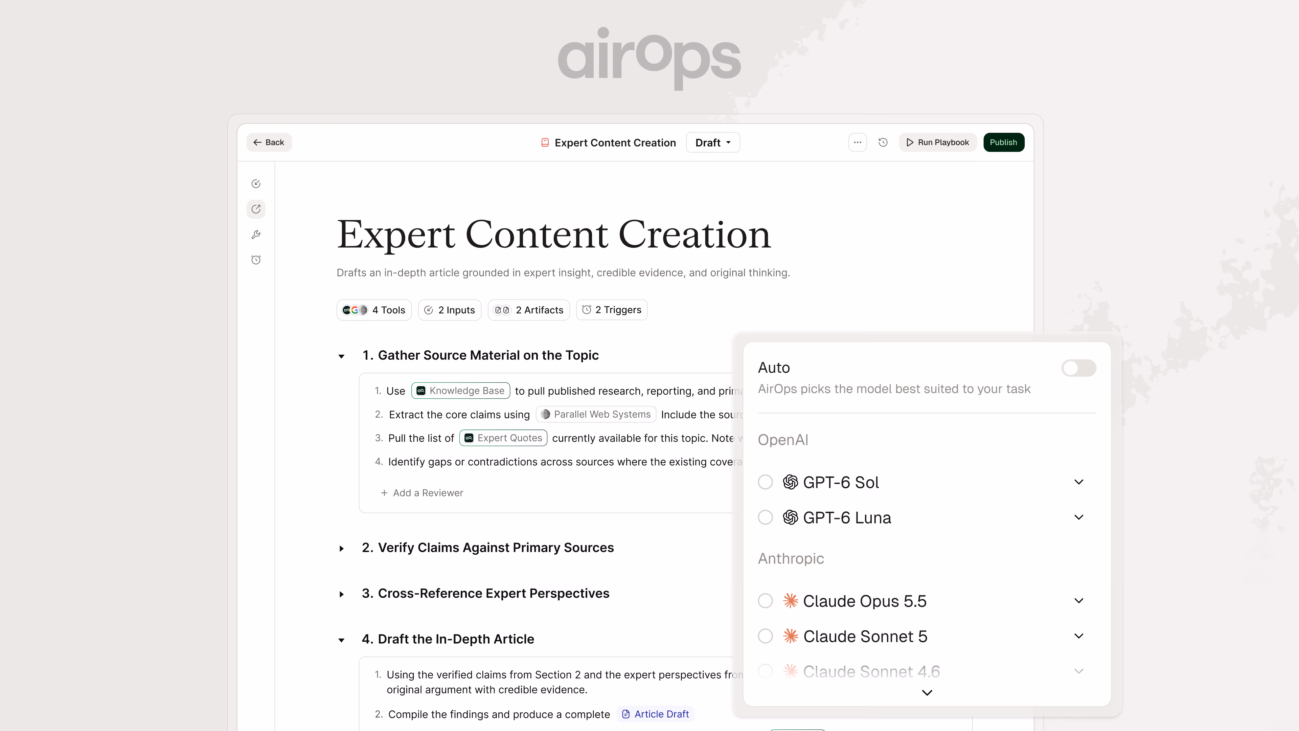
Task: Click the bottom chevron to show more models
Action: coord(926,693)
